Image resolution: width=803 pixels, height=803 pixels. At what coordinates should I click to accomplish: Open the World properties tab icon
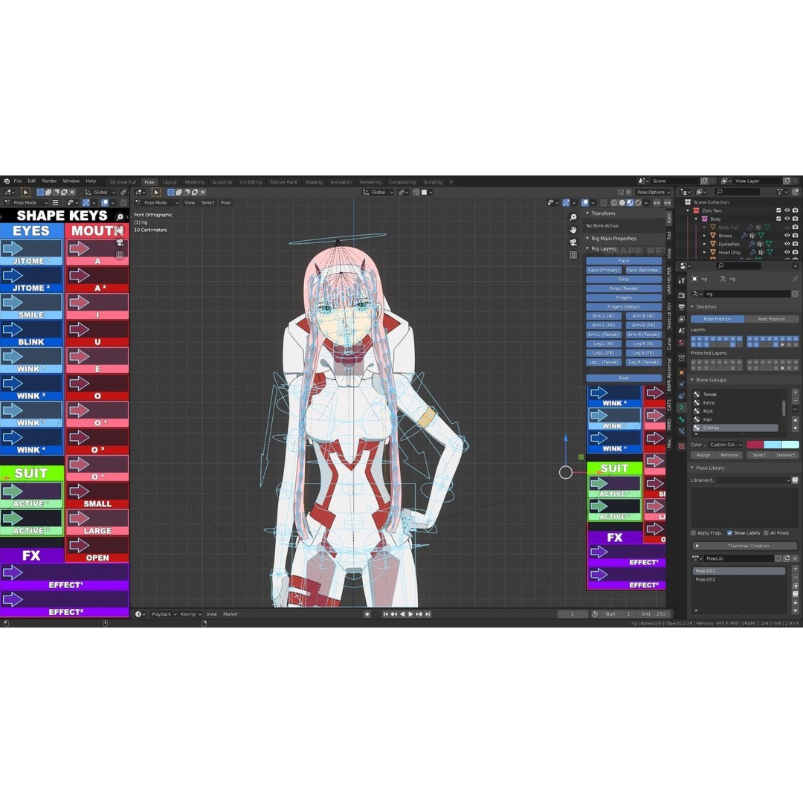[x=682, y=343]
